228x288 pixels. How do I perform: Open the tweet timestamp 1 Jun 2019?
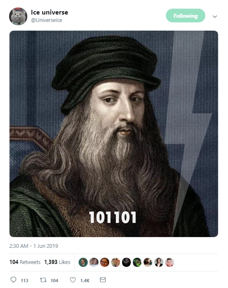pos(34,246)
